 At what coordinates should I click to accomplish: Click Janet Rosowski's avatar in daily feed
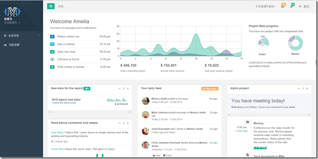point(146,131)
